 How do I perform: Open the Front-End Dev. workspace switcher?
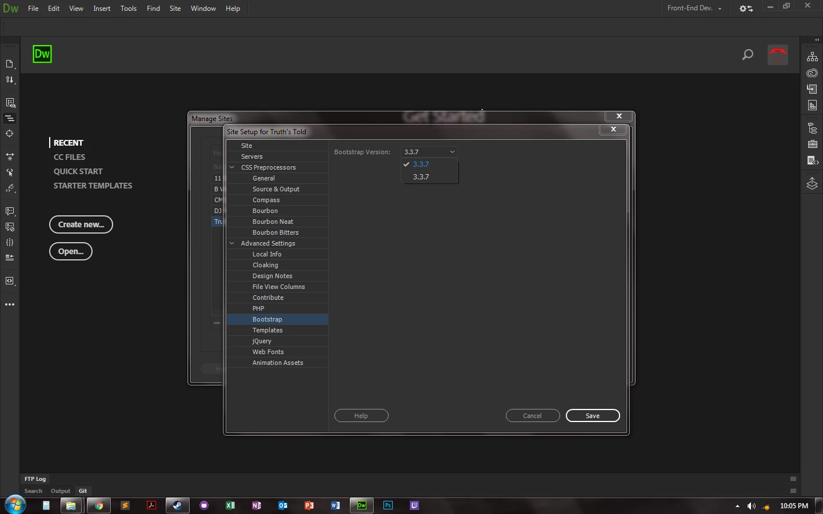(694, 9)
